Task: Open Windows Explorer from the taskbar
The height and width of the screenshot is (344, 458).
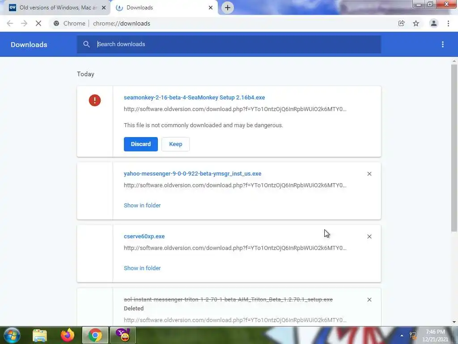Action: click(x=40, y=335)
